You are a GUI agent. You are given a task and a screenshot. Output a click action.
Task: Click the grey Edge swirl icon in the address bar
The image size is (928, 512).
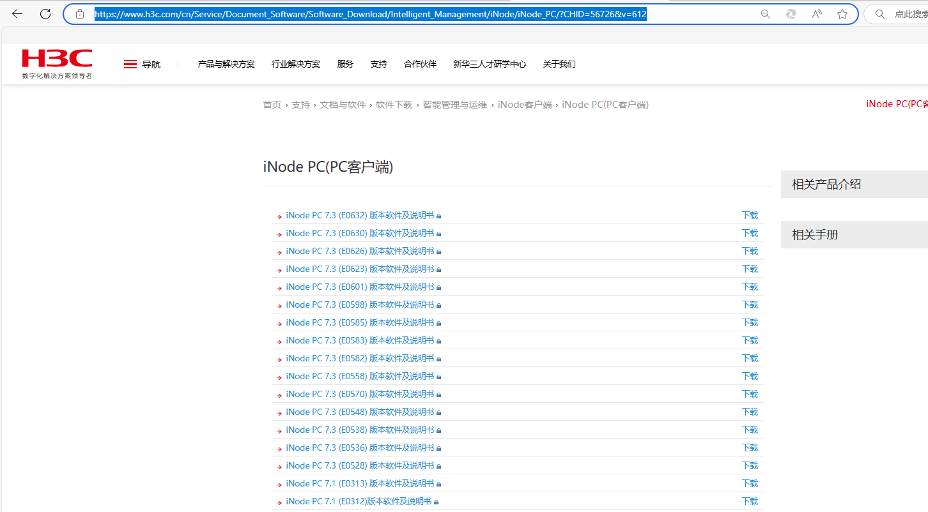pyautogui.click(x=791, y=14)
